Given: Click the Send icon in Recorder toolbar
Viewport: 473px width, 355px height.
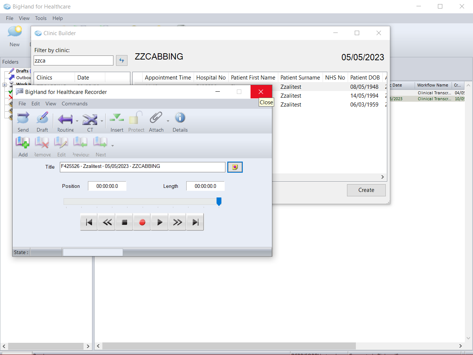Looking at the screenshot, I should 23,119.
